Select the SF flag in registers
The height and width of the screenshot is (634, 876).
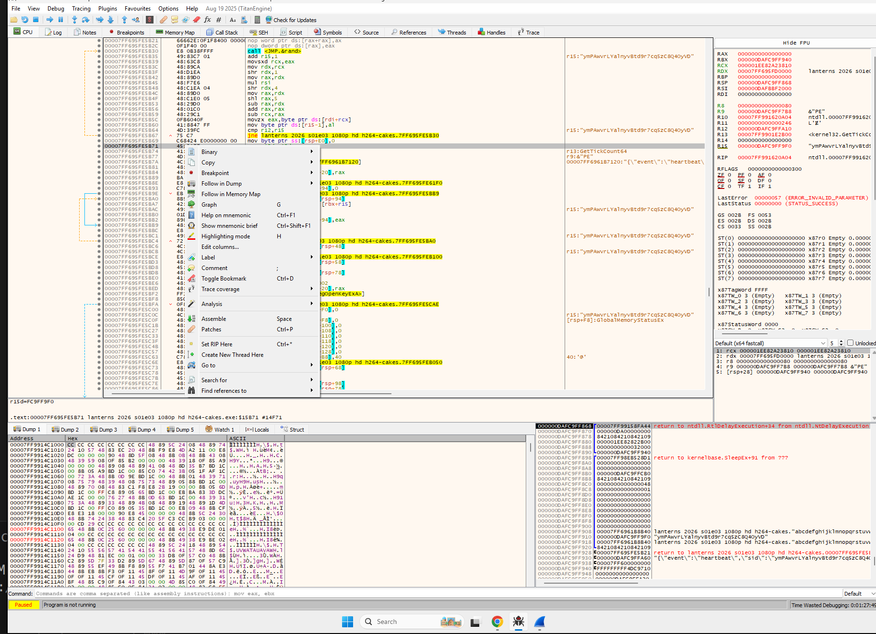pos(741,181)
